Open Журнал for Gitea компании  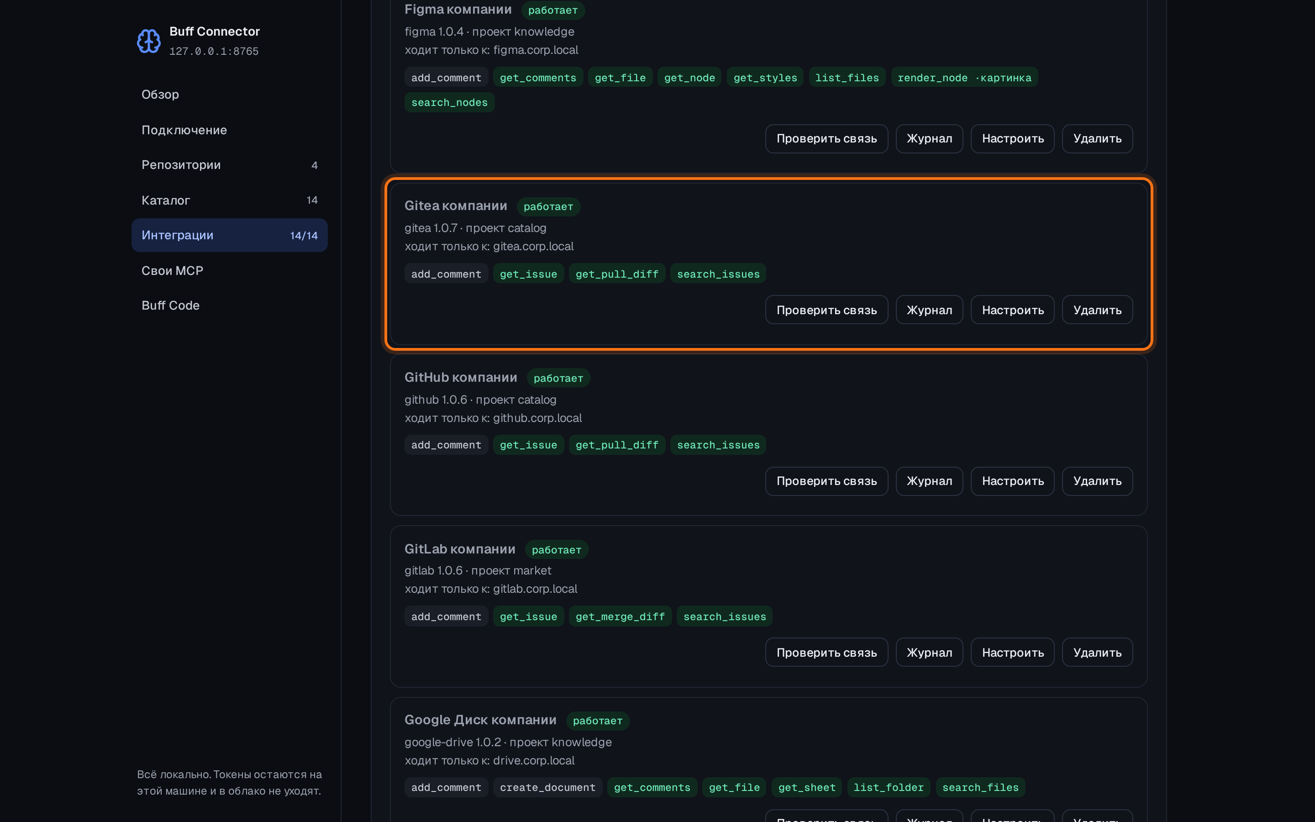point(929,310)
